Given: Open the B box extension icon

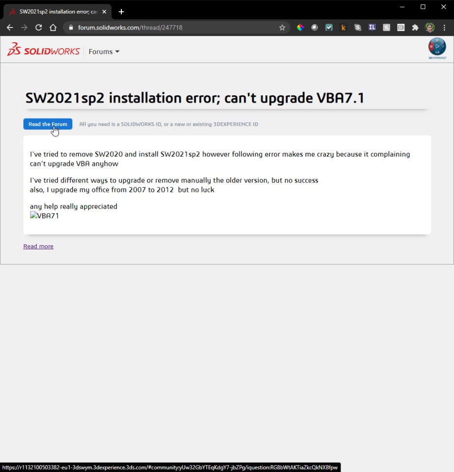Looking at the screenshot, I should tap(401, 28).
